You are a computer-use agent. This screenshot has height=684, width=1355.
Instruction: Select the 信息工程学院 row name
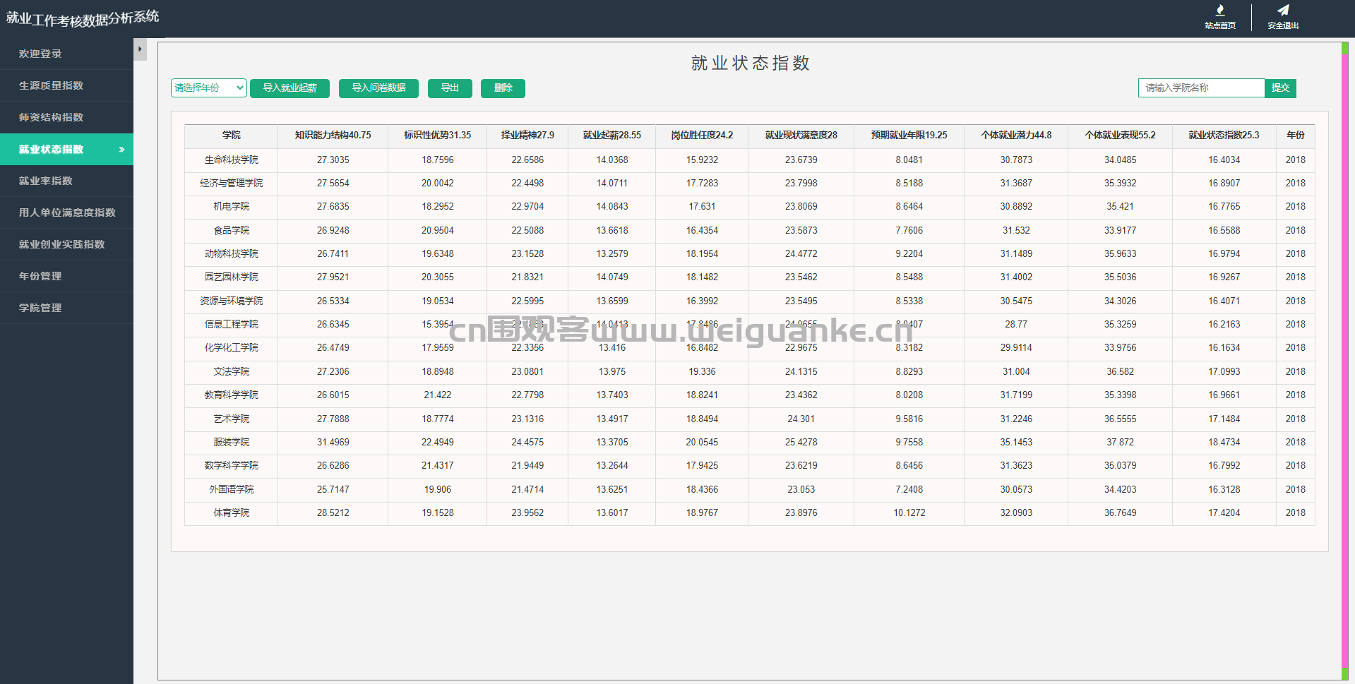(232, 325)
